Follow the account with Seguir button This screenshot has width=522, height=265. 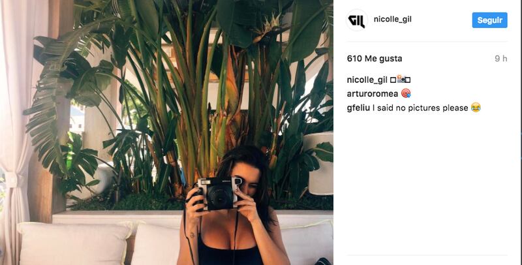click(x=490, y=20)
